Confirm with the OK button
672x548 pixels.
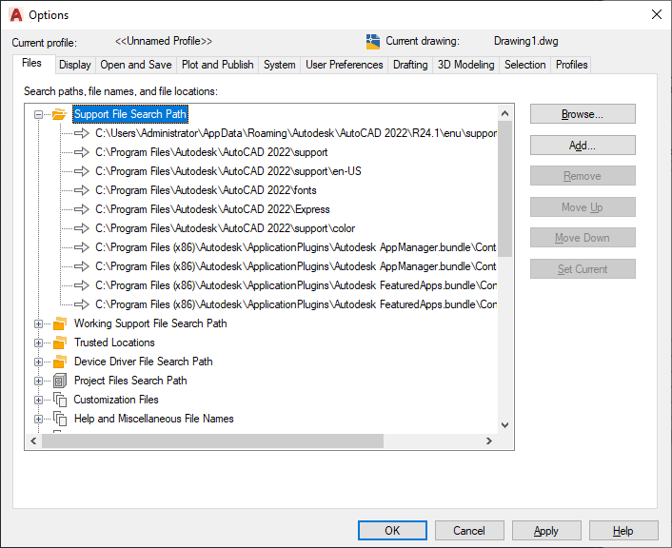(392, 531)
